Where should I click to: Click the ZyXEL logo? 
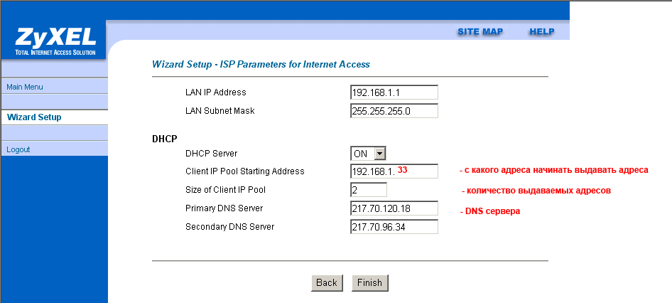pyautogui.click(x=55, y=42)
